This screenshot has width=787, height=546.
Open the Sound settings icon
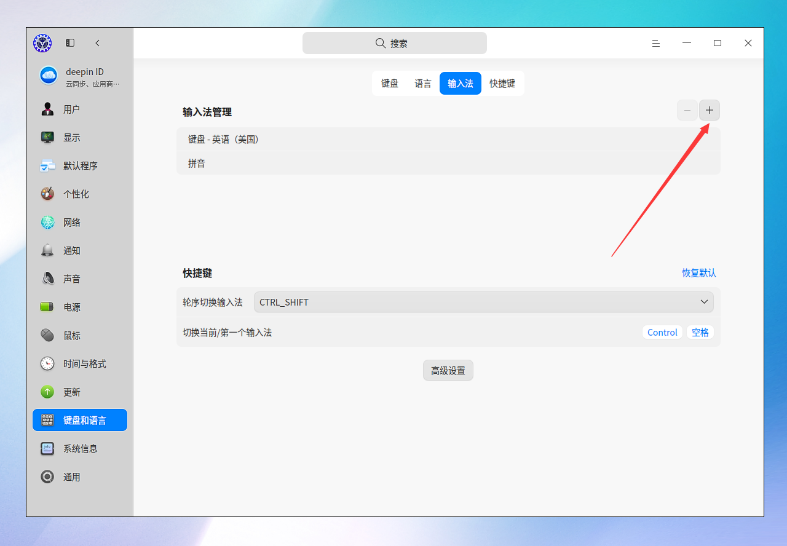(x=48, y=279)
